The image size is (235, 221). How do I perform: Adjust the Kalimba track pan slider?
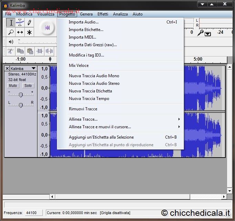[x=21, y=105]
